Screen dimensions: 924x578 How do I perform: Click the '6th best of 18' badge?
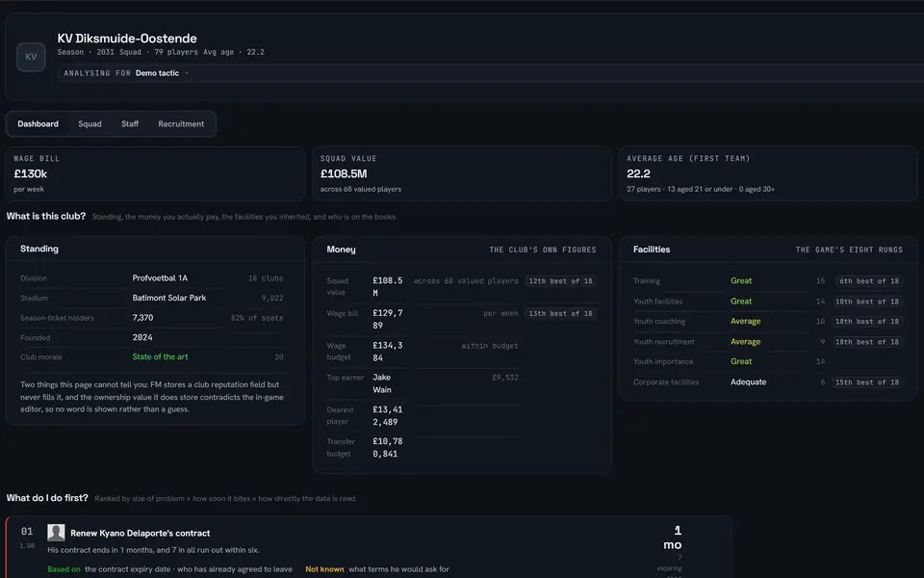(867, 281)
